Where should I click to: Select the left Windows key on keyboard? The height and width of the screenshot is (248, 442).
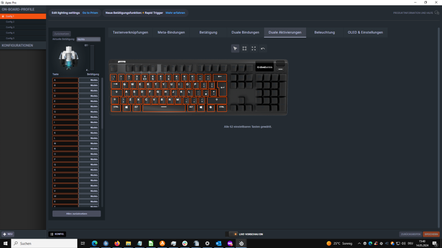[x=126, y=108]
